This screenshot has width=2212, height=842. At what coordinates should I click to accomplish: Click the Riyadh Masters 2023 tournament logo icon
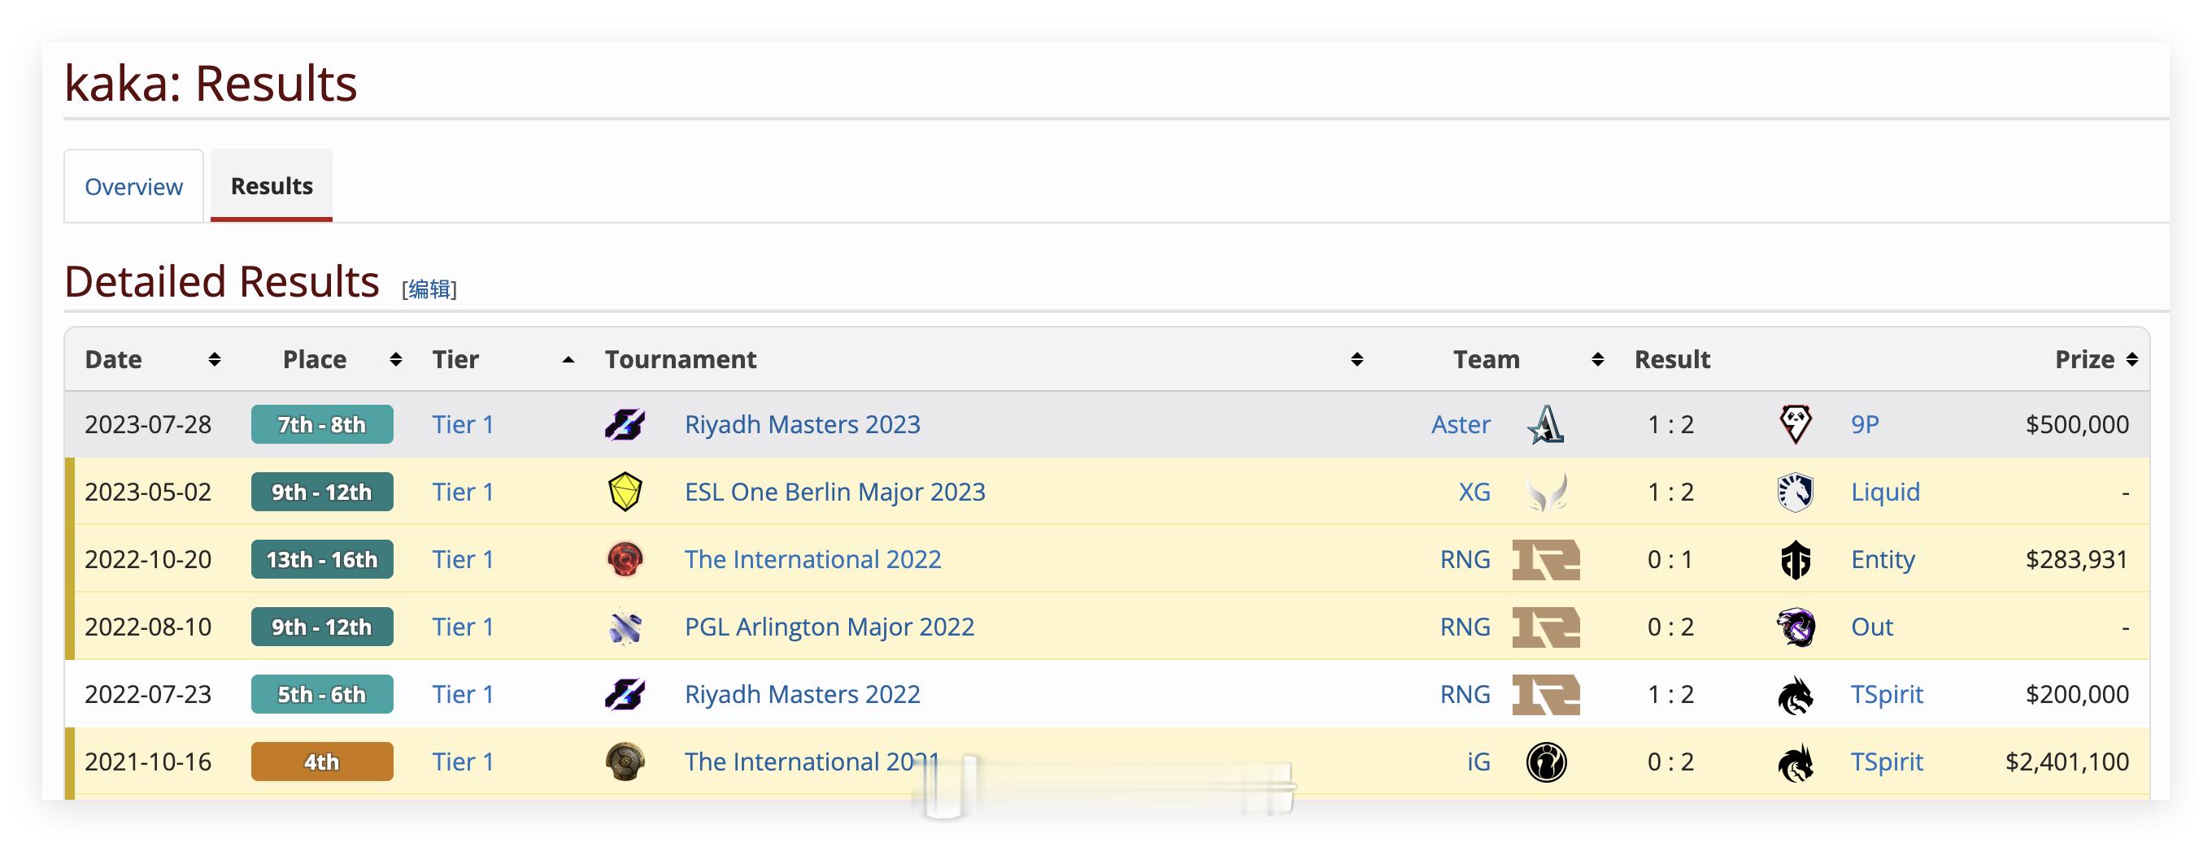pos(625,424)
